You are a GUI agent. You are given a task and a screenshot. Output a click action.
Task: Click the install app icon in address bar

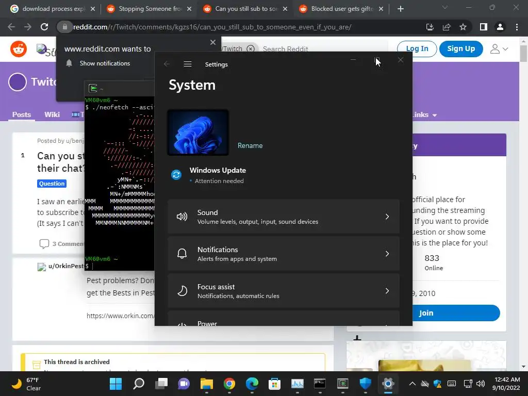[430, 27]
